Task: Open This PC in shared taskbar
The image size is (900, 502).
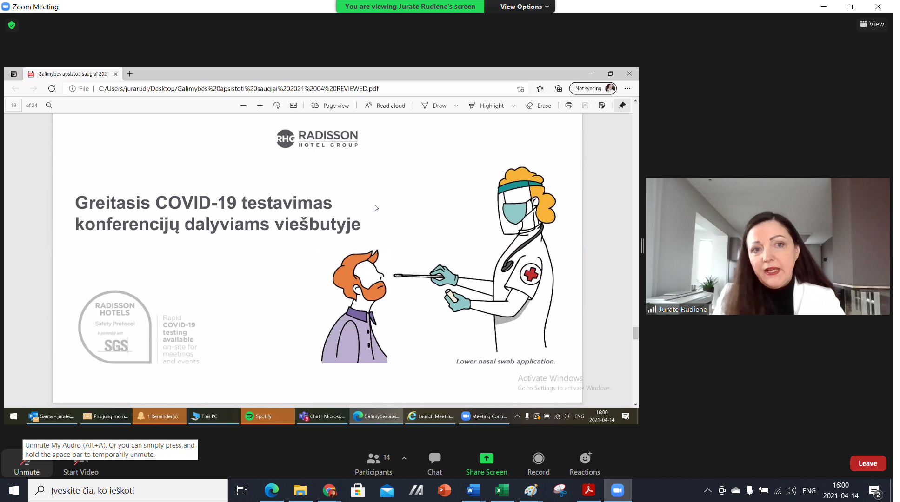Action: [x=213, y=416]
